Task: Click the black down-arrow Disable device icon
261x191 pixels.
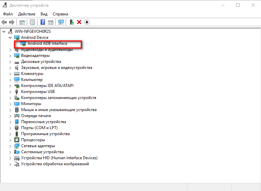Action: [x=87, y=22]
